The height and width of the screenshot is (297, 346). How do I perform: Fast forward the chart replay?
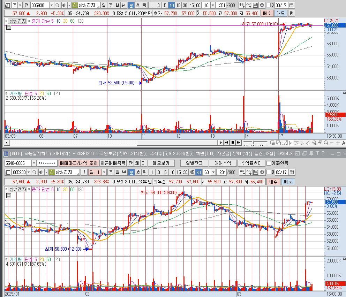click(x=238, y=143)
